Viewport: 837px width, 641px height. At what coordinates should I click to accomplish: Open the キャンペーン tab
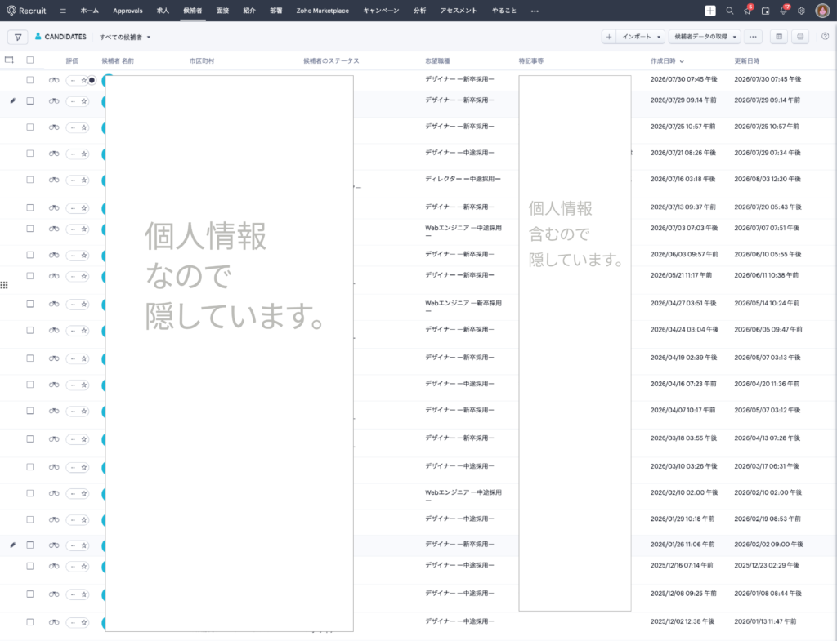click(x=381, y=11)
